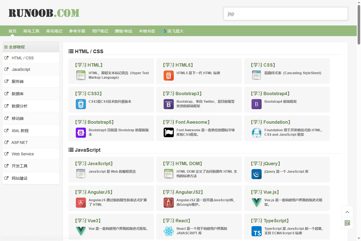Image resolution: width=361 pixels, height=241 pixels.
Task: Click the AngularJS2 2.0 shield icon
Action: [x=169, y=203]
